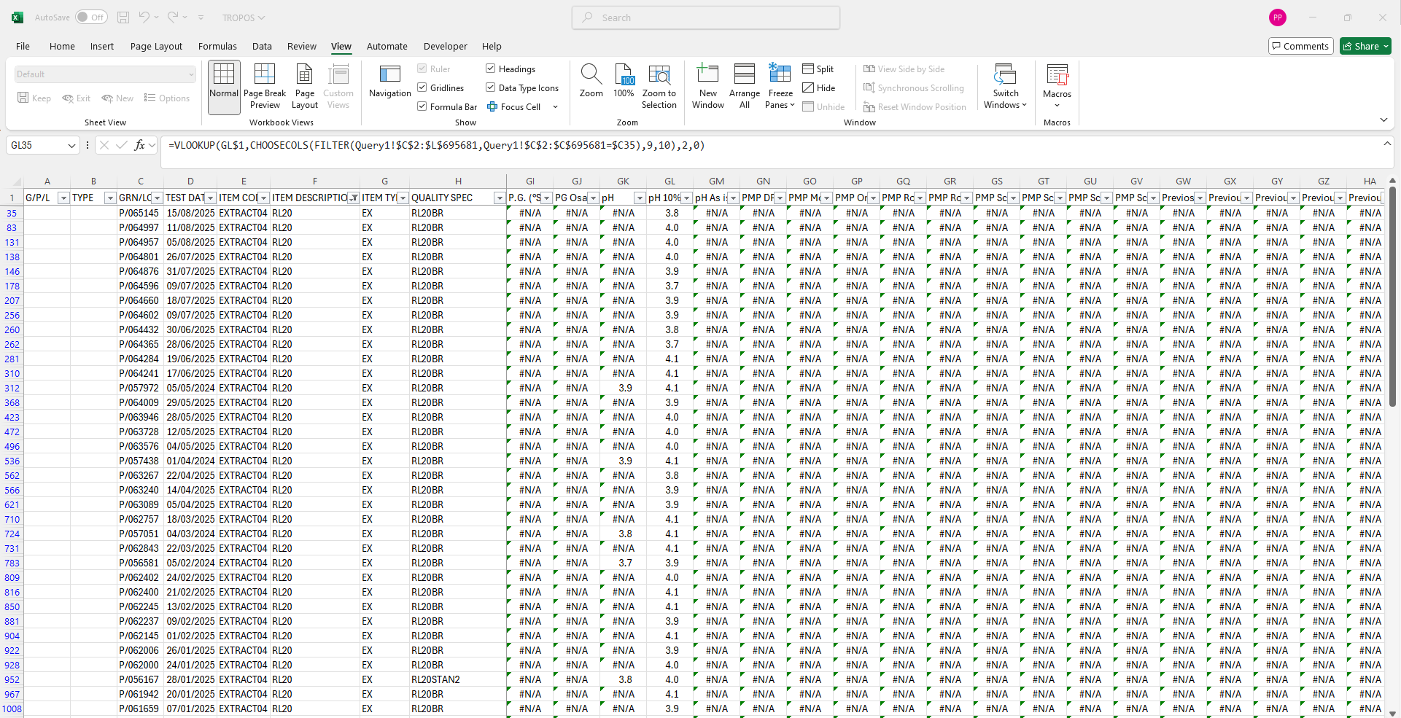Click the search magnifier icon
Viewport: 1401px width, 718px height.
point(588,17)
